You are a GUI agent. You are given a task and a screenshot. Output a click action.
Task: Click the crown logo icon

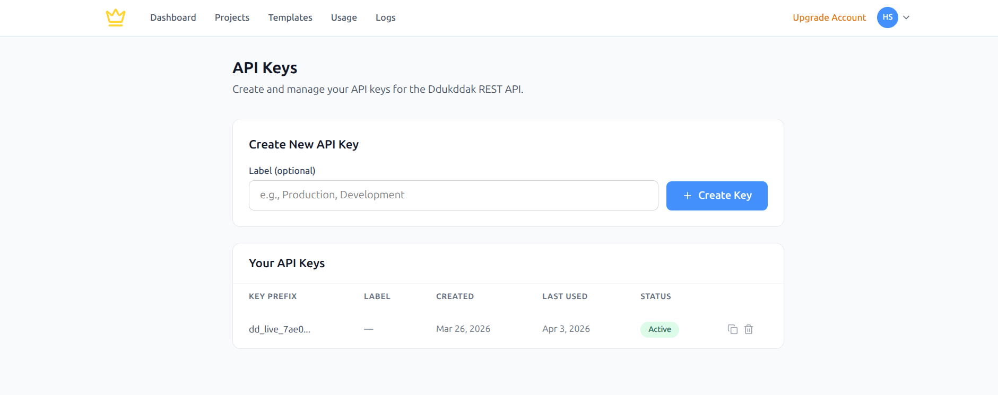tap(115, 17)
